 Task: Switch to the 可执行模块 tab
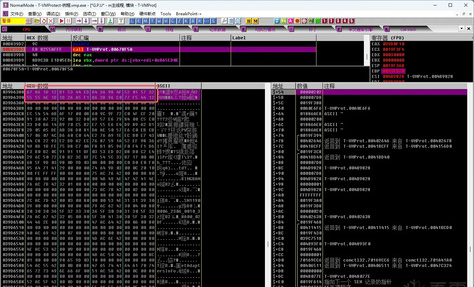tap(265, 29)
